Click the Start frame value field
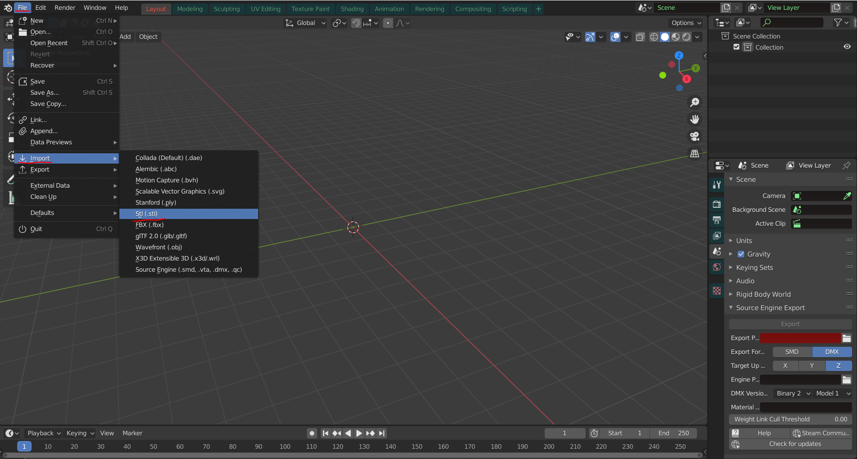 point(625,433)
